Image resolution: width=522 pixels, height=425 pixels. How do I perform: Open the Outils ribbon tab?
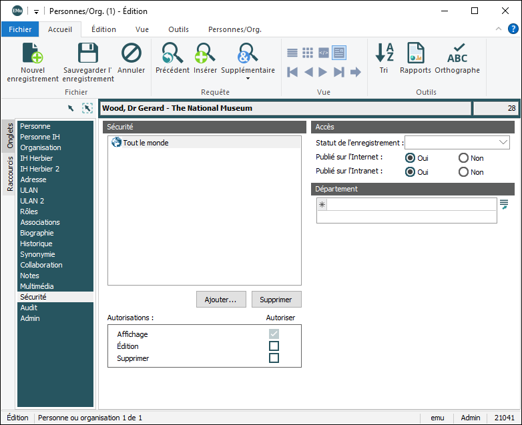coord(178,29)
